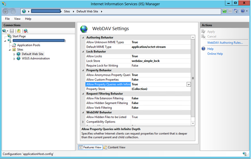251x159 pixels.
Task: Click the Online Help link
Action: (x=215, y=54)
